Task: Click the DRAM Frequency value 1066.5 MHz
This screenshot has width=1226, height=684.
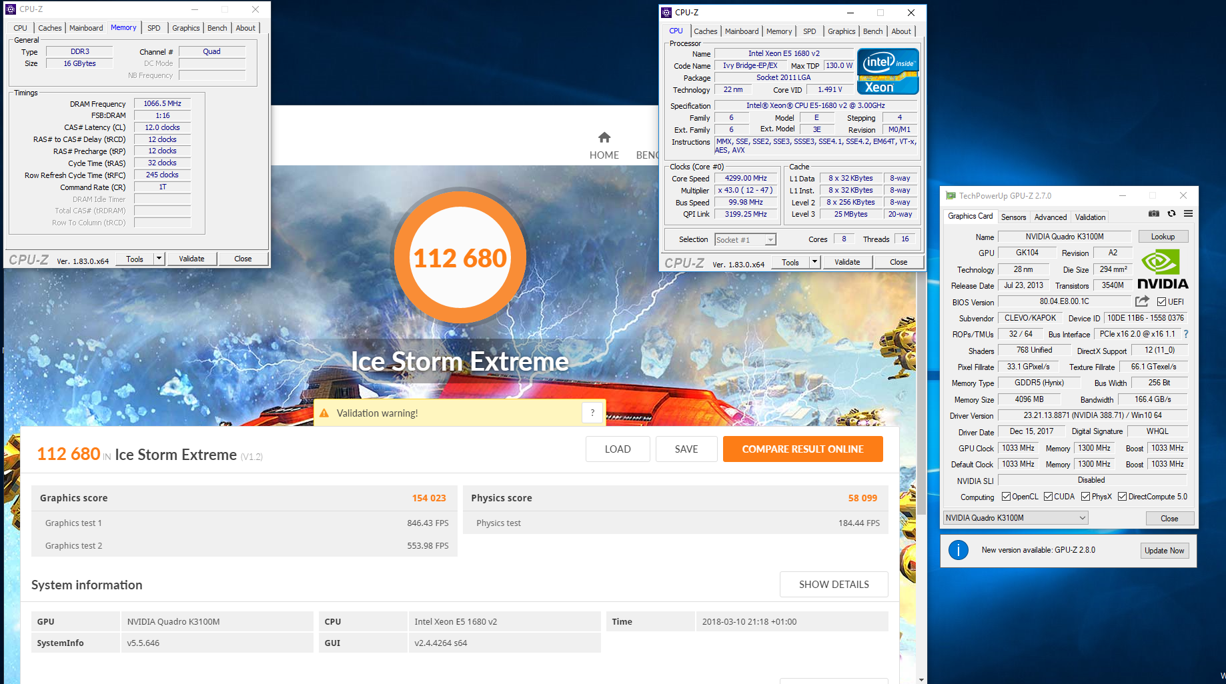Action: coord(162,103)
